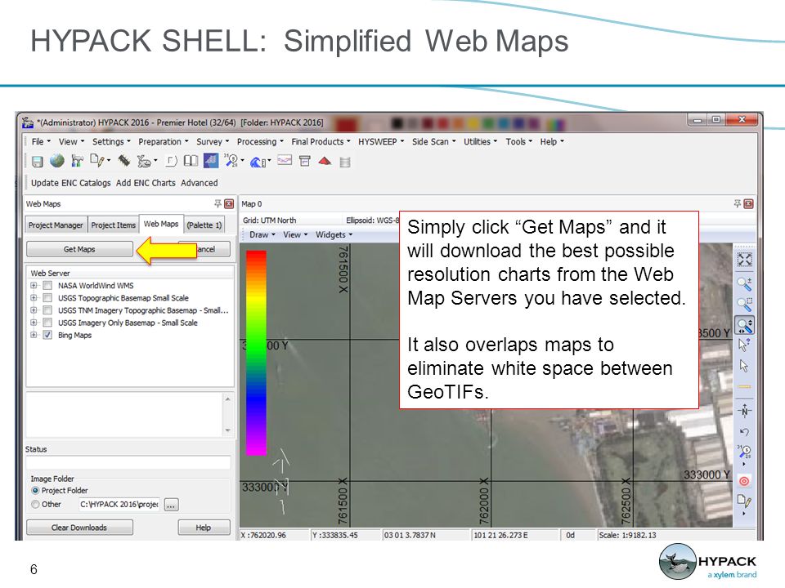Open the open-book toolbar icon

click(191, 161)
